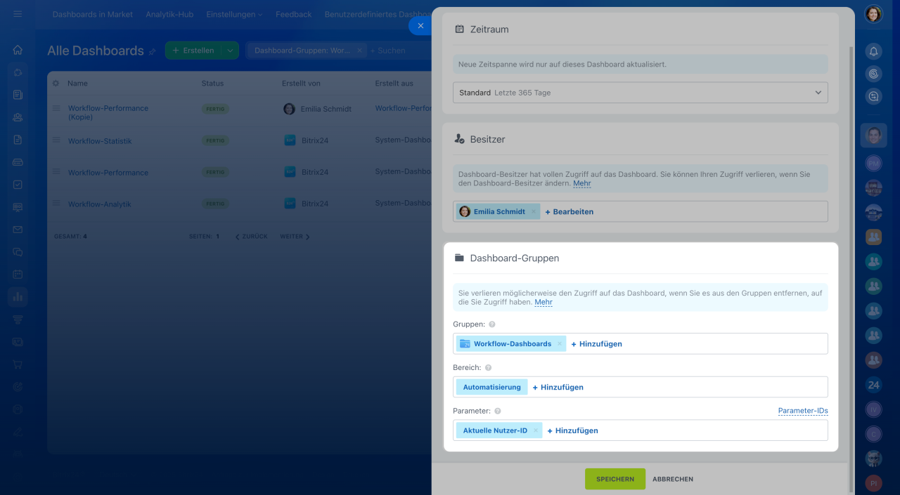
Task: Click the Zurück pagination link
Action: (251, 237)
